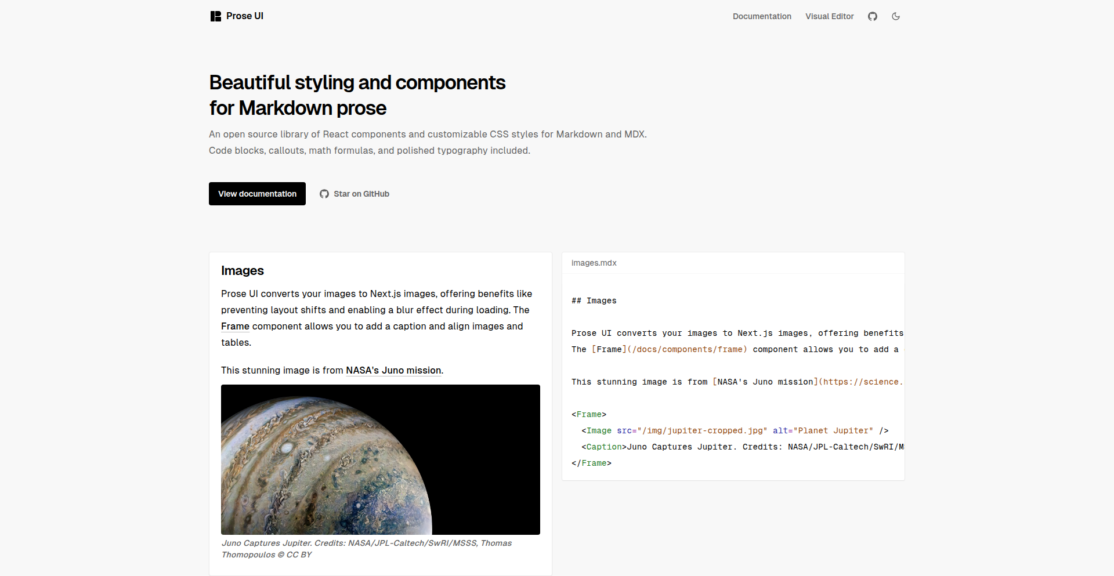Click the main headline 'Beautiful styling and components'

[357, 83]
